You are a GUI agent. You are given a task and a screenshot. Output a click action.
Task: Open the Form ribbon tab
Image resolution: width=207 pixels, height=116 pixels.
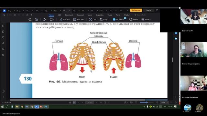pyautogui.click(x=118, y=15)
